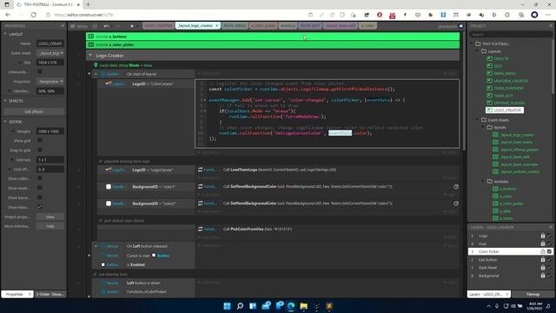Close the Properties panel
The image size is (556, 313).
point(63,26)
